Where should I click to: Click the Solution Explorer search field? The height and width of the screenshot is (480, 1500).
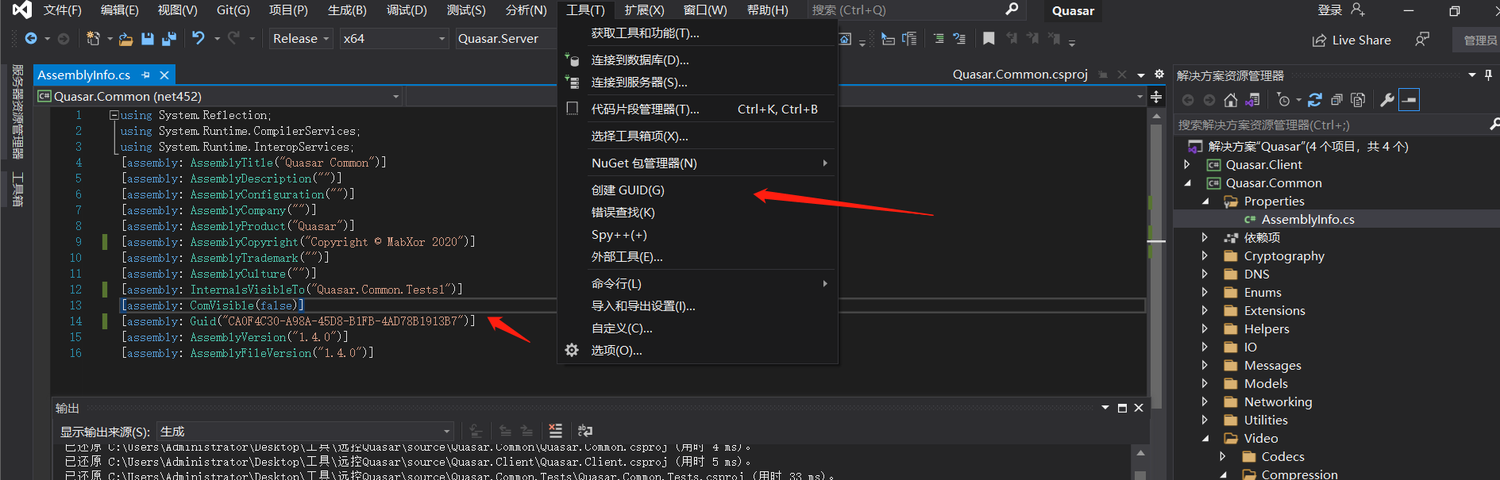pos(1330,125)
